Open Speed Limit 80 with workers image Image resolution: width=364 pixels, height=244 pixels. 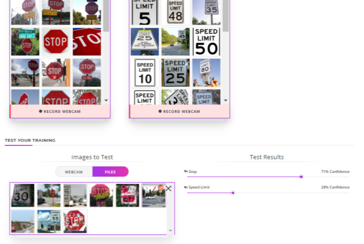point(206,73)
